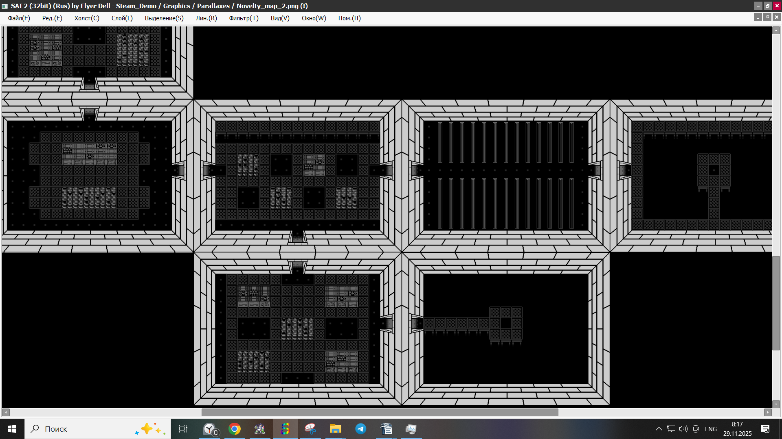Open the clock alarm app on taskbar
The width and height of the screenshot is (782, 439).
210,429
